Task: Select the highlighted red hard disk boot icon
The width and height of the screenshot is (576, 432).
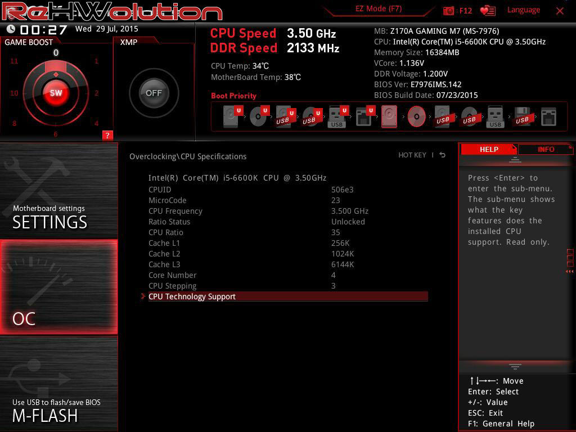Action: [389, 117]
